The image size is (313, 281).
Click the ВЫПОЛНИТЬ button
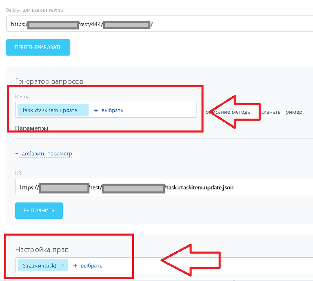pyautogui.click(x=39, y=211)
